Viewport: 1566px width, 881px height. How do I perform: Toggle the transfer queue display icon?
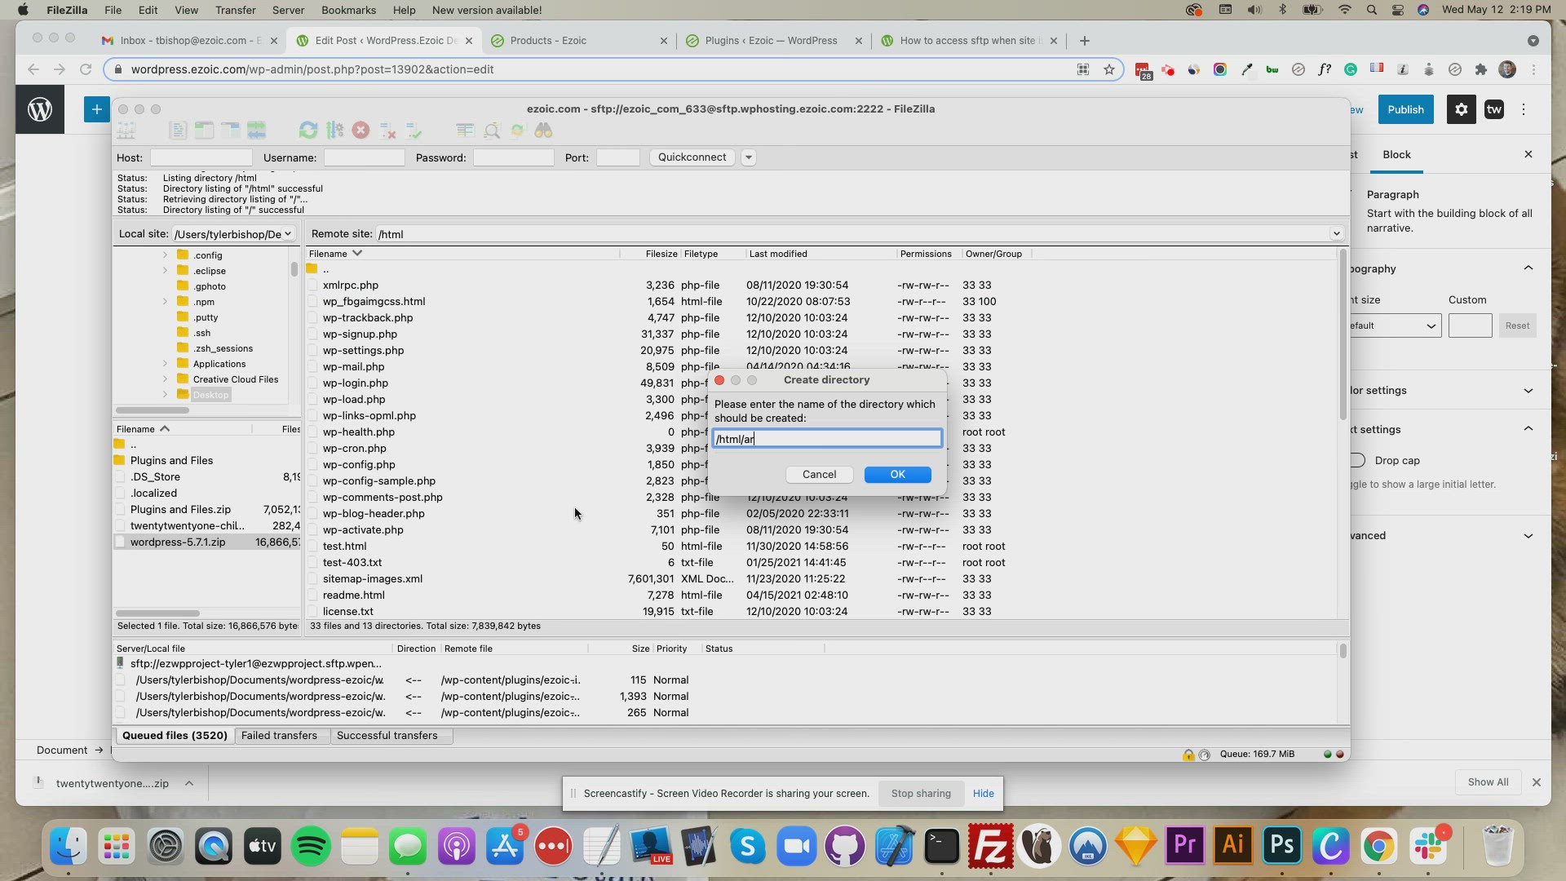tap(256, 131)
